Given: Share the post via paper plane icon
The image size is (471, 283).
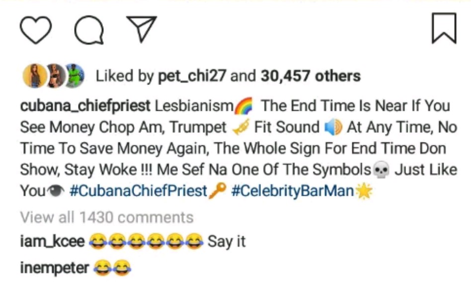Looking at the screenshot, I should pos(141,29).
